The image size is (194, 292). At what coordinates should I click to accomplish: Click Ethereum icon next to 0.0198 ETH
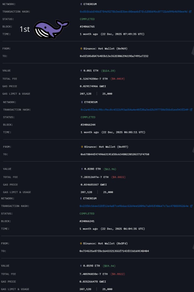click(81, 266)
